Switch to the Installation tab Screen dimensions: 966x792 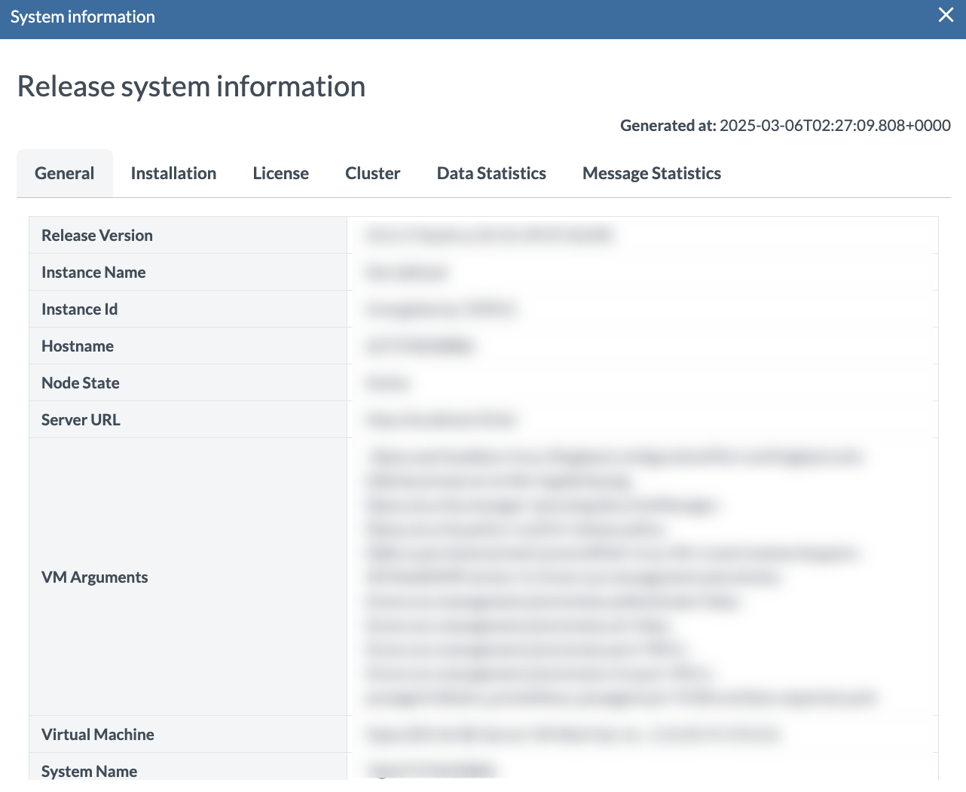[173, 173]
